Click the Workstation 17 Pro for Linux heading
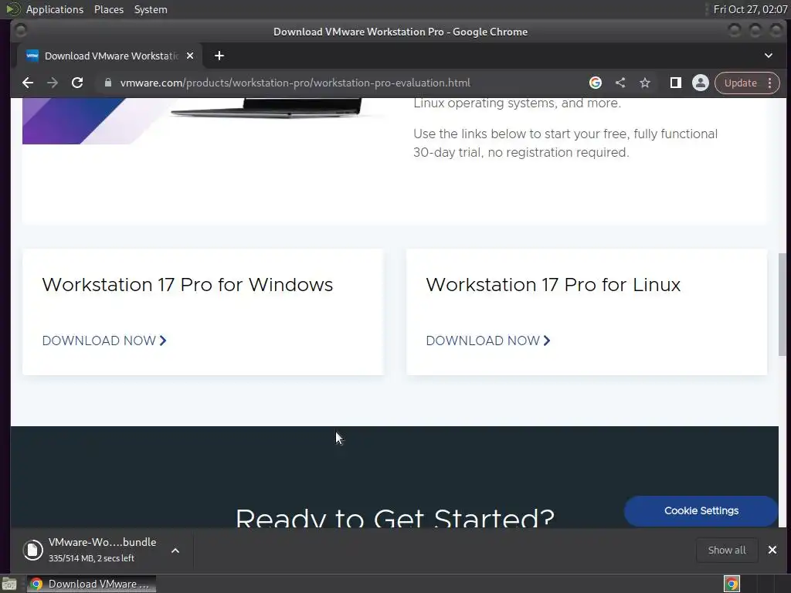This screenshot has width=791, height=593. click(553, 285)
